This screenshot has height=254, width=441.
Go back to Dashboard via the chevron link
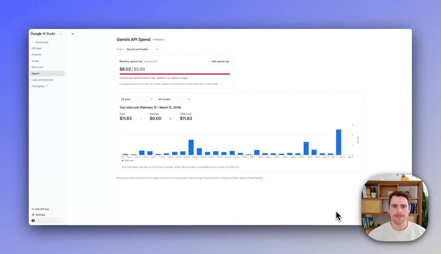(40, 42)
